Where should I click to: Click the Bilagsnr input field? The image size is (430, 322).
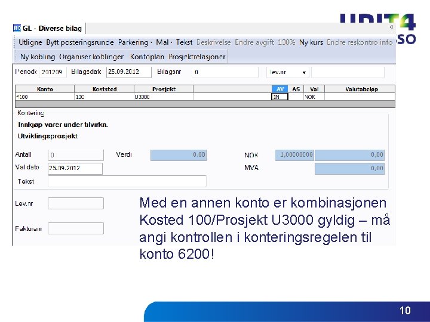click(x=225, y=72)
